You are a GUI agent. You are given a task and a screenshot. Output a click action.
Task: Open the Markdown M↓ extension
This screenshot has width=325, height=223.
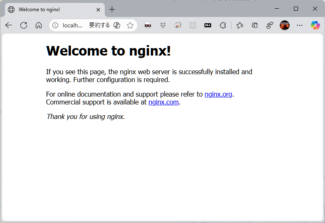tap(208, 25)
